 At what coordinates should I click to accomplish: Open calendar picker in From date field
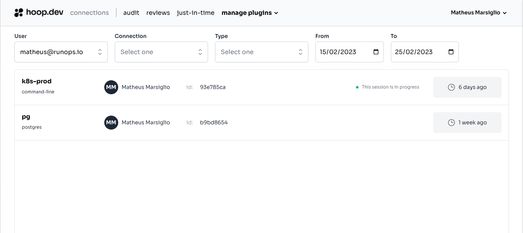point(376,52)
